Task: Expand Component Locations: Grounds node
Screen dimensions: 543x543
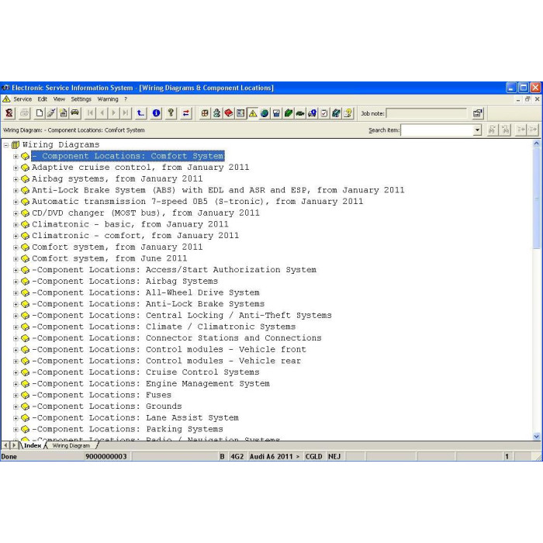Action: (x=16, y=406)
